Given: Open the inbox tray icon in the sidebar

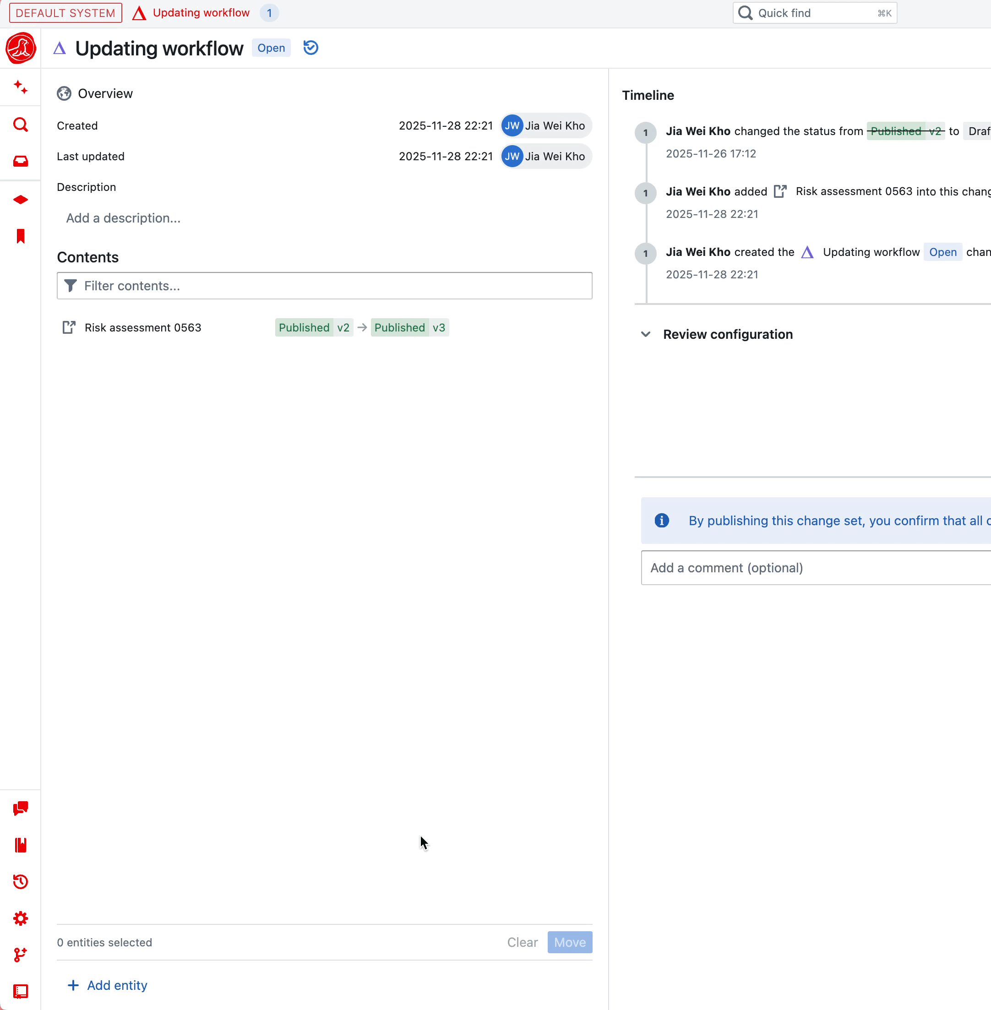Looking at the screenshot, I should coord(20,161).
